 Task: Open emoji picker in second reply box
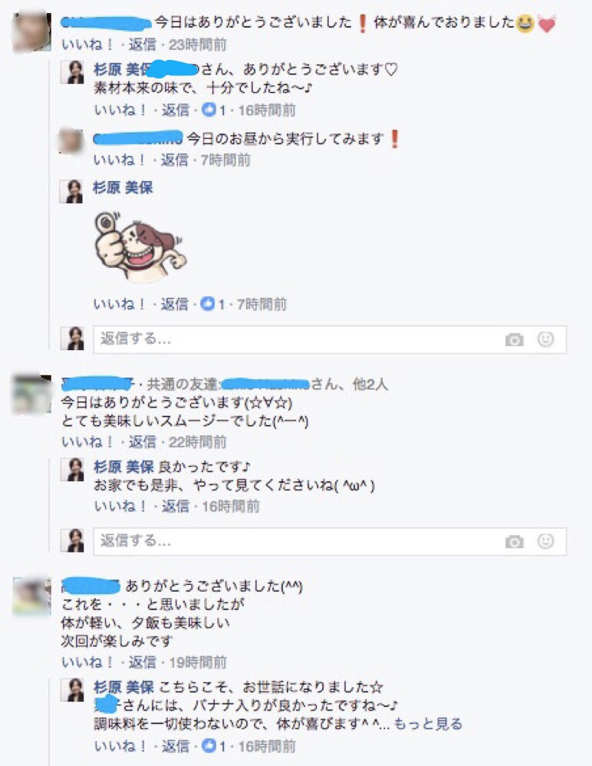coord(546,541)
